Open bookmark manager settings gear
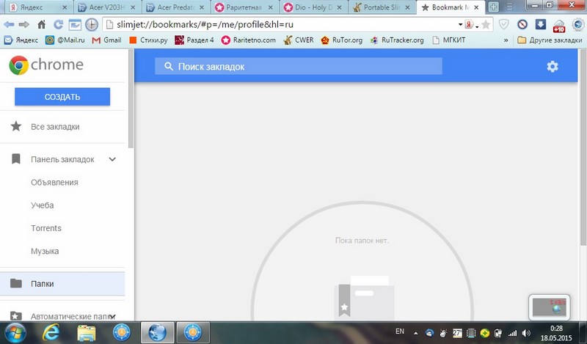Screen dimensions: 587x344 coord(553,67)
